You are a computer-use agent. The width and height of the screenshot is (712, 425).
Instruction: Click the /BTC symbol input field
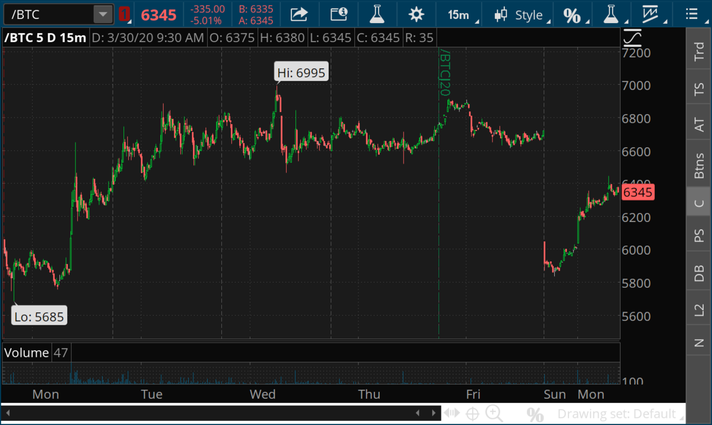point(47,15)
